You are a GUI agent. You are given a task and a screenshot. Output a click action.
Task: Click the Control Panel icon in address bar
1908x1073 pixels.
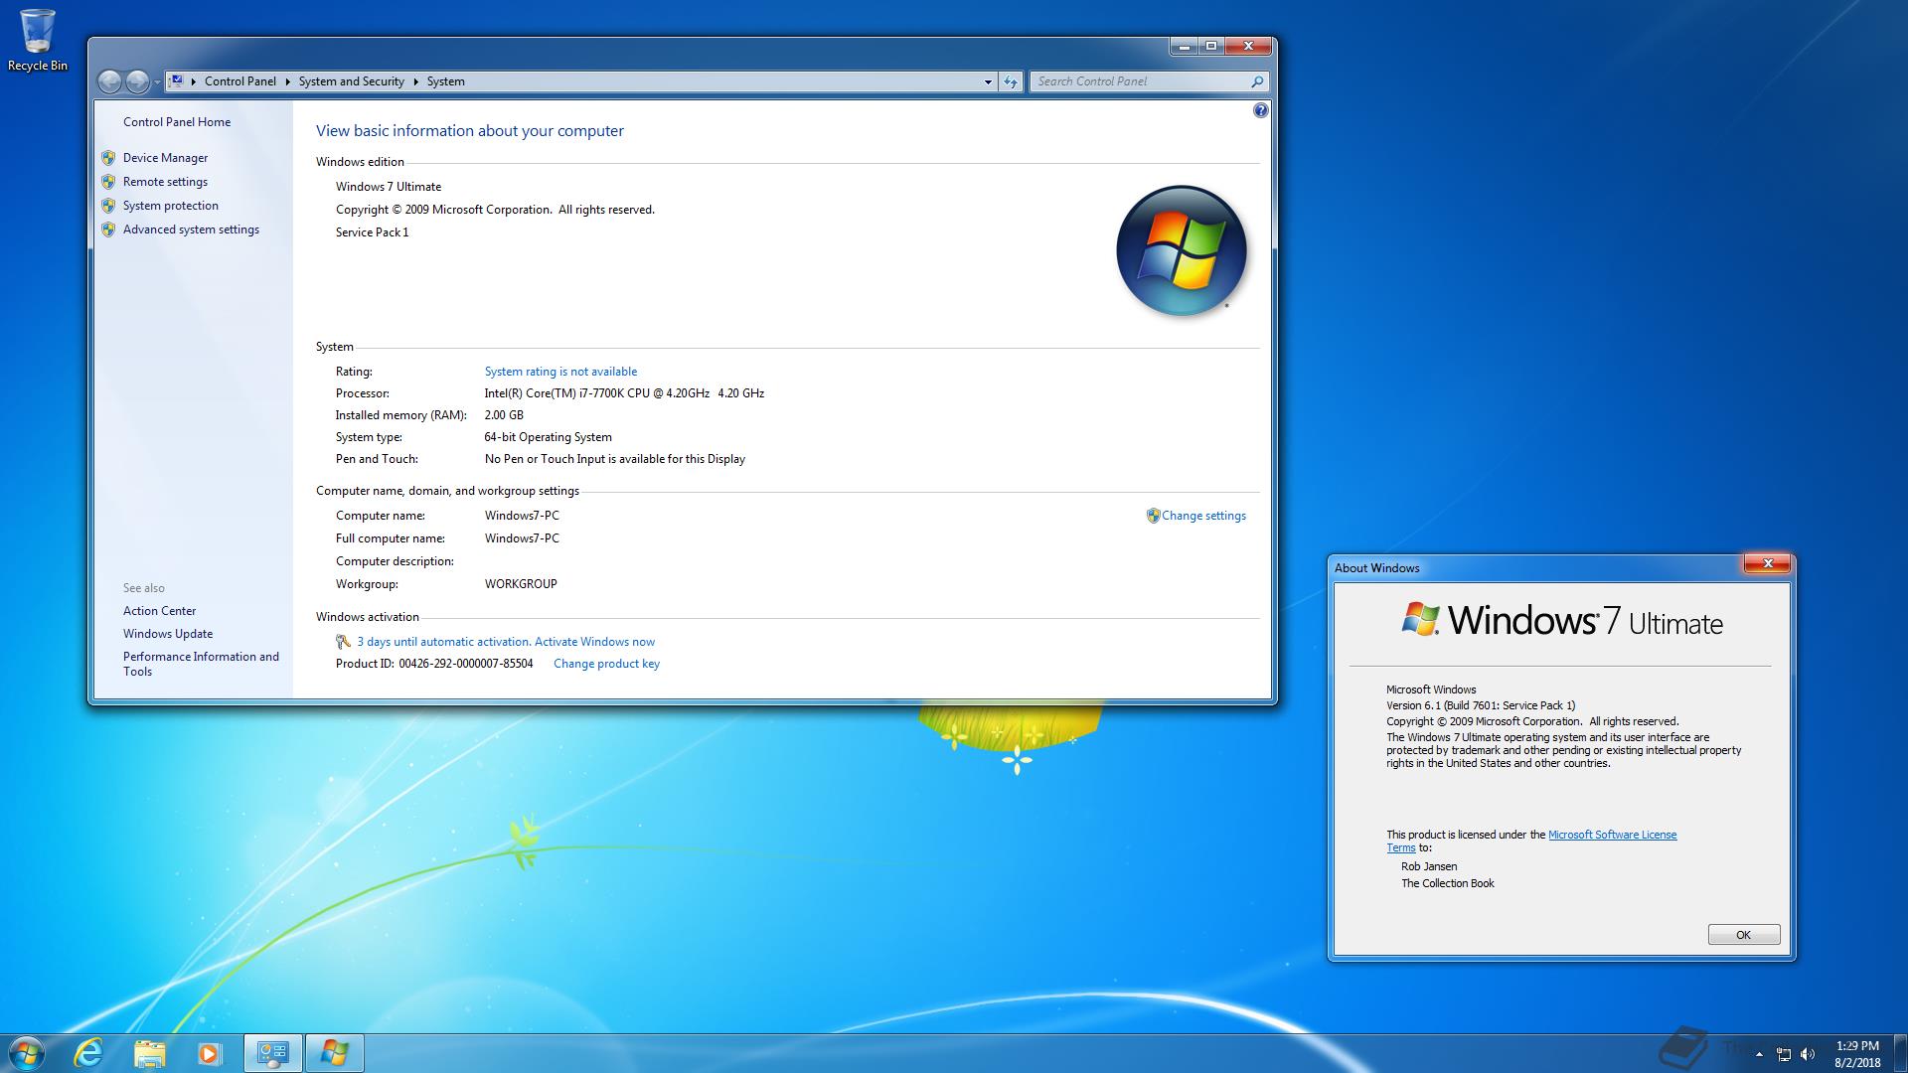176,81
